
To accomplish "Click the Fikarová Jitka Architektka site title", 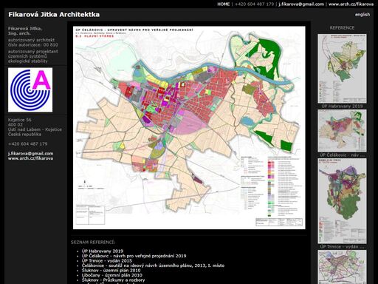I will (x=54, y=15).
